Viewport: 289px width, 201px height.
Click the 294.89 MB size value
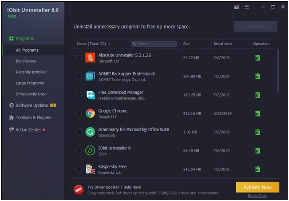click(192, 76)
